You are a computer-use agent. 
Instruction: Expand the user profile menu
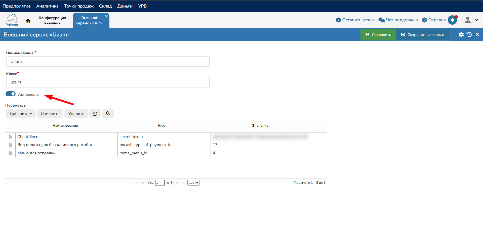(x=470, y=20)
